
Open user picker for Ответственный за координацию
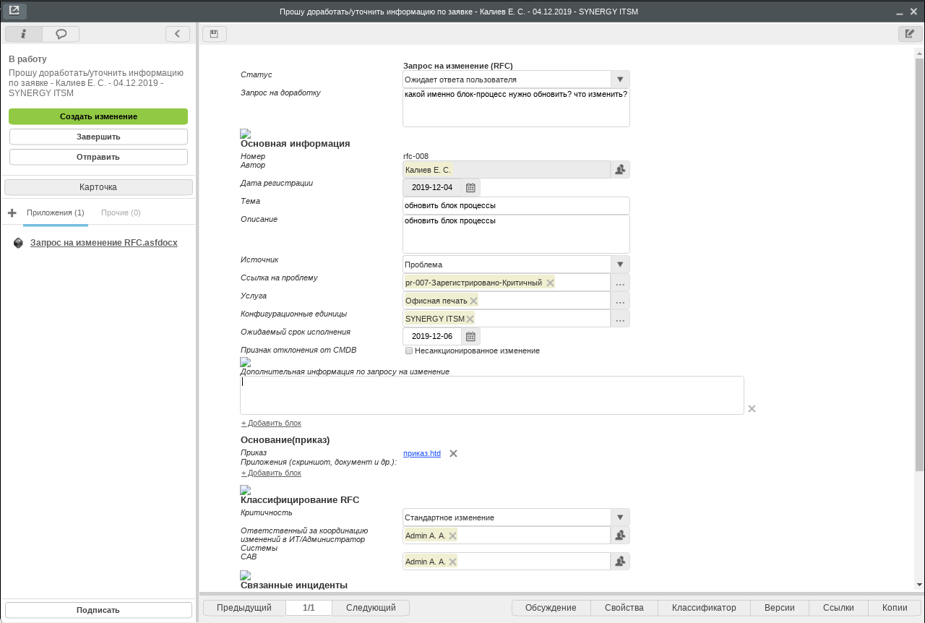pos(620,536)
